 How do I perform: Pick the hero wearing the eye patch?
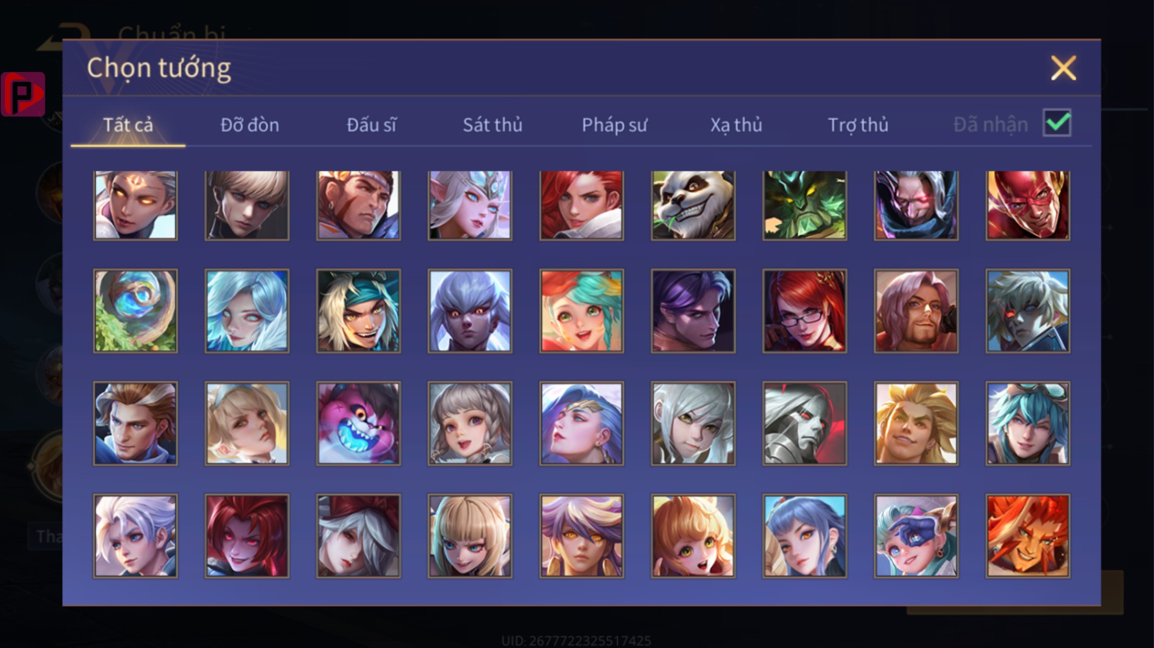coord(916,536)
